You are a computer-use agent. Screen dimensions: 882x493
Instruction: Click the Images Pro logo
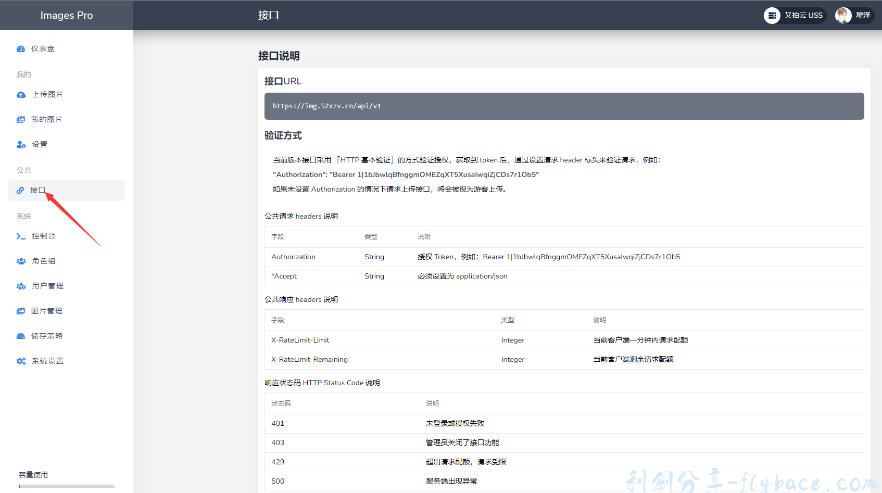[66, 15]
